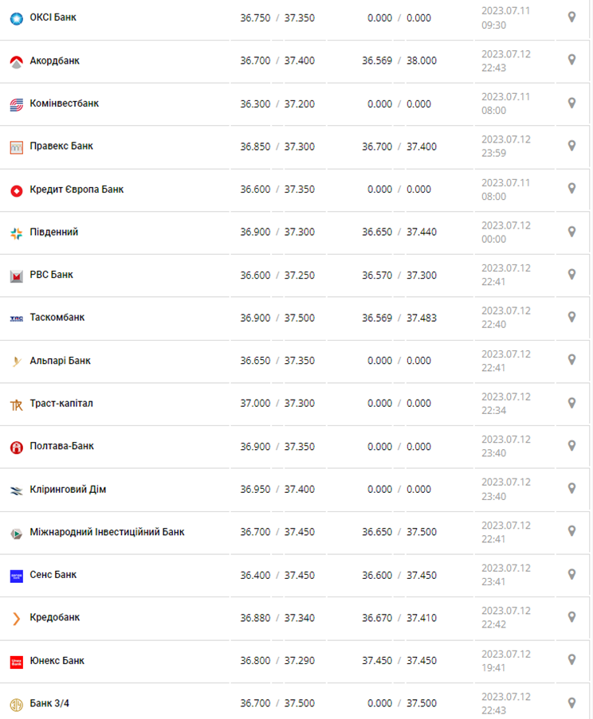The height and width of the screenshot is (719, 593).
Task: Open the Кліринговий Дім link
Action: [68, 490]
